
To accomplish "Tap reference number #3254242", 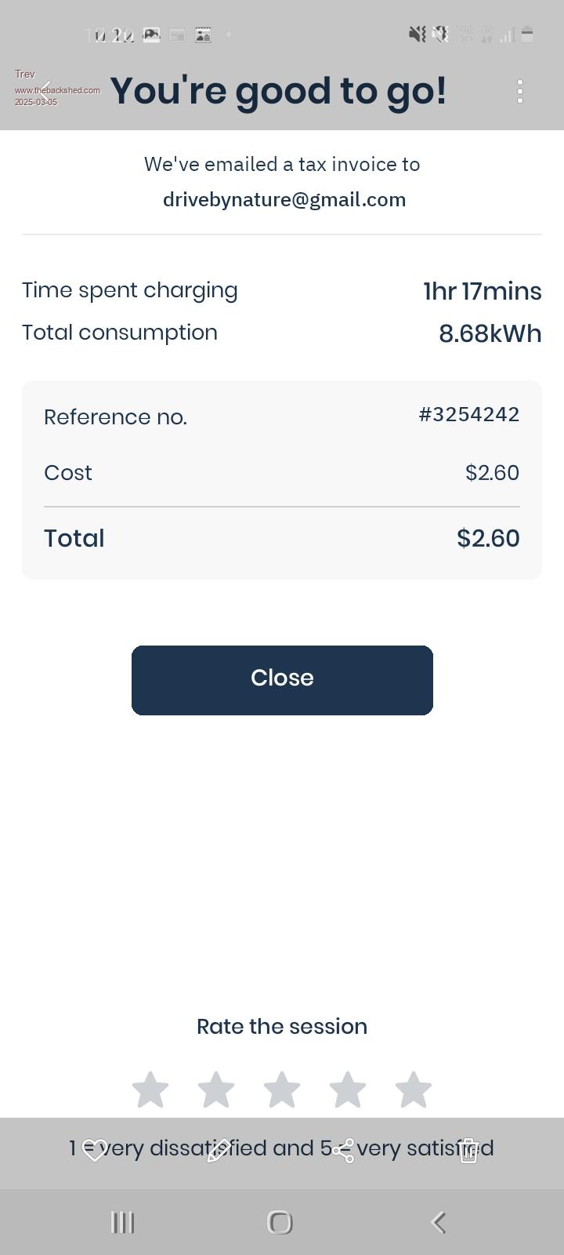I will coord(469,414).
